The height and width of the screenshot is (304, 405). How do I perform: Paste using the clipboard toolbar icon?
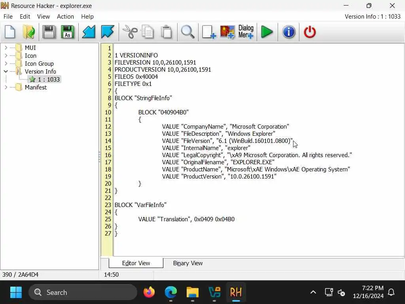[x=167, y=32]
